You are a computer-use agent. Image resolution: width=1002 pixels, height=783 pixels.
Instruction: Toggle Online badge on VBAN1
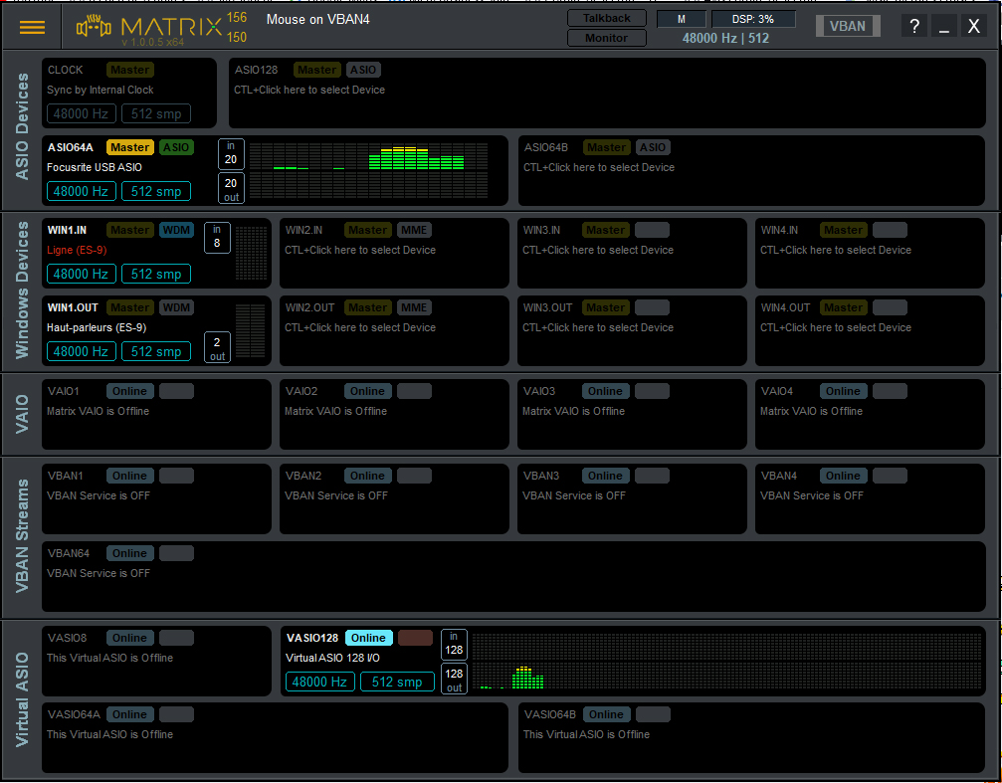[x=129, y=476]
